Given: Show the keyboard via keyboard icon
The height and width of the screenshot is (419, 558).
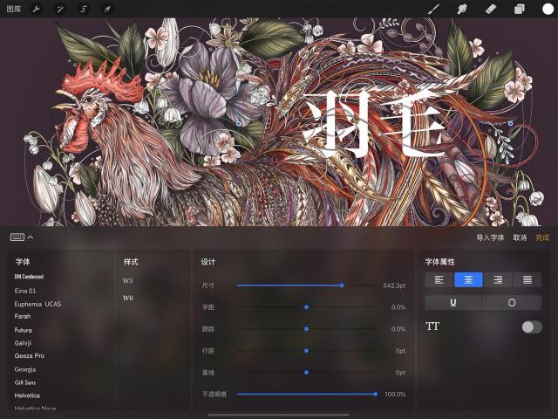Looking at the screenshot, I should (x=17, y=237).
